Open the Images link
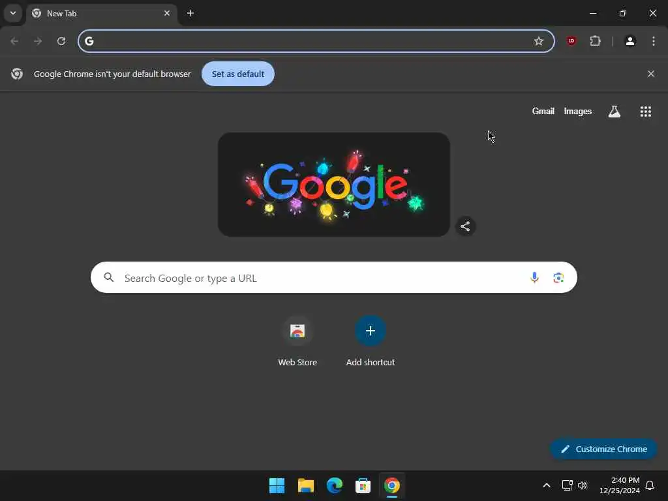Screen dimensions: 668x501 point(578,111)
